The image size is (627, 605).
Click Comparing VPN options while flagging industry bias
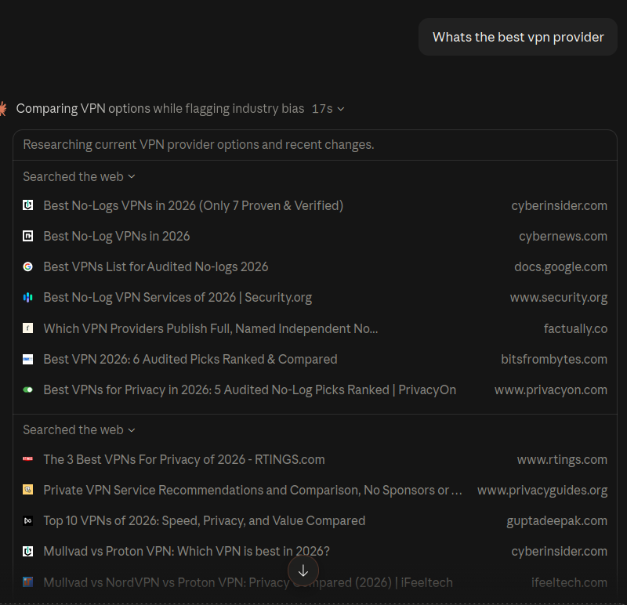coord(160,108)
